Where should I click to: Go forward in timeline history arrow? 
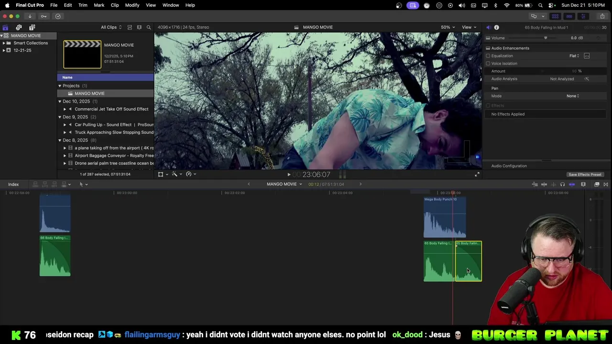(361, 184)
